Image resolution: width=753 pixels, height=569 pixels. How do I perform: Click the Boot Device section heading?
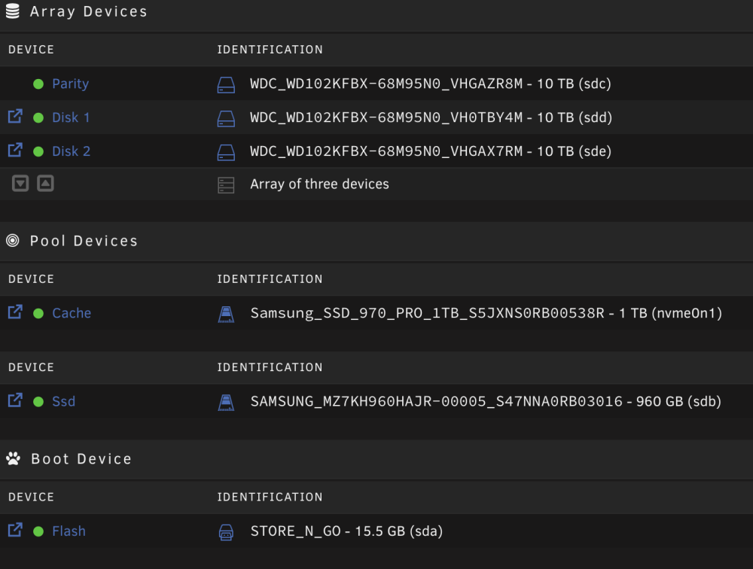click(81, 458)
